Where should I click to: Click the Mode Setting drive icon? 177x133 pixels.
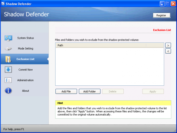click(8, 49)
